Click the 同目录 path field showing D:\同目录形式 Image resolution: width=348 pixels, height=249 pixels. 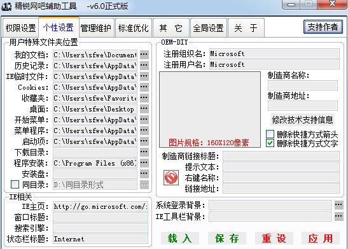point(95,185)
